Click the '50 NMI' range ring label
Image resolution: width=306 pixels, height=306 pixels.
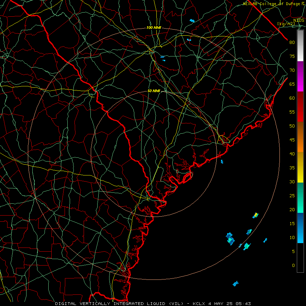click(x=154, y=91)
